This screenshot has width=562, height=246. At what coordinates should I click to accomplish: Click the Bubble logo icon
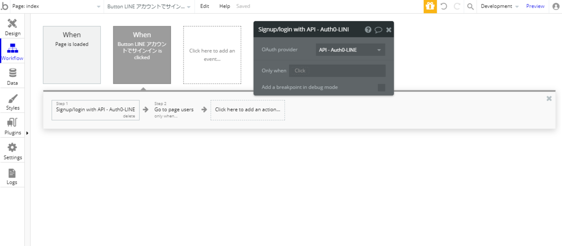[x=5, y=6]
